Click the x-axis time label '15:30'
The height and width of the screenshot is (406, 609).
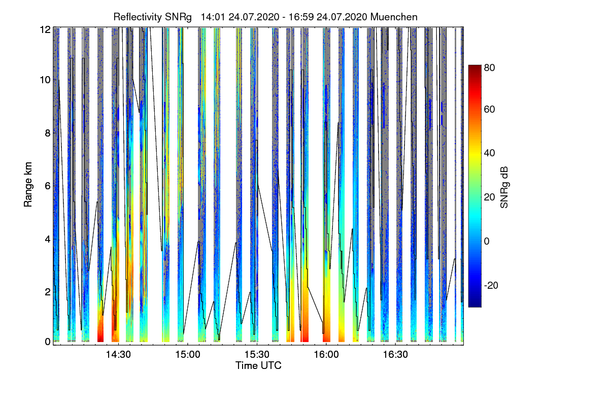[x=257, y=354]
